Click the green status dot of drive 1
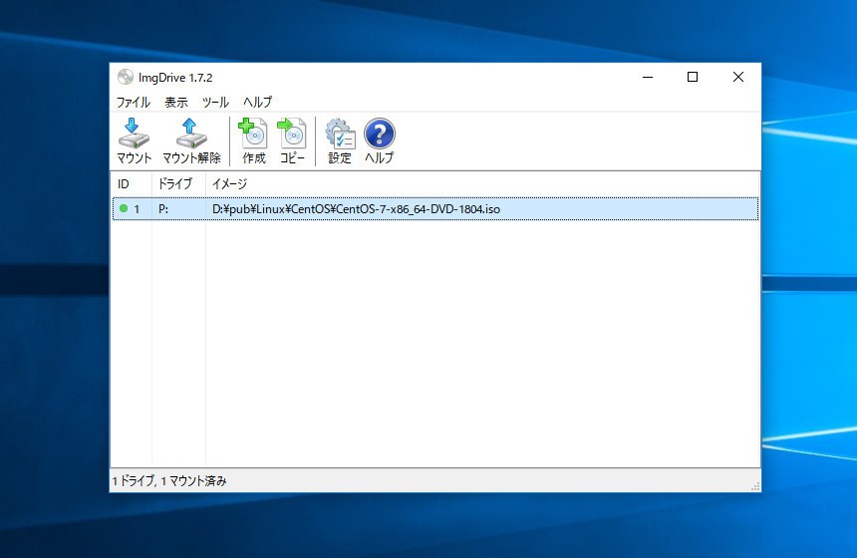Viewport: 857px width, 558px height. point(124,209)
